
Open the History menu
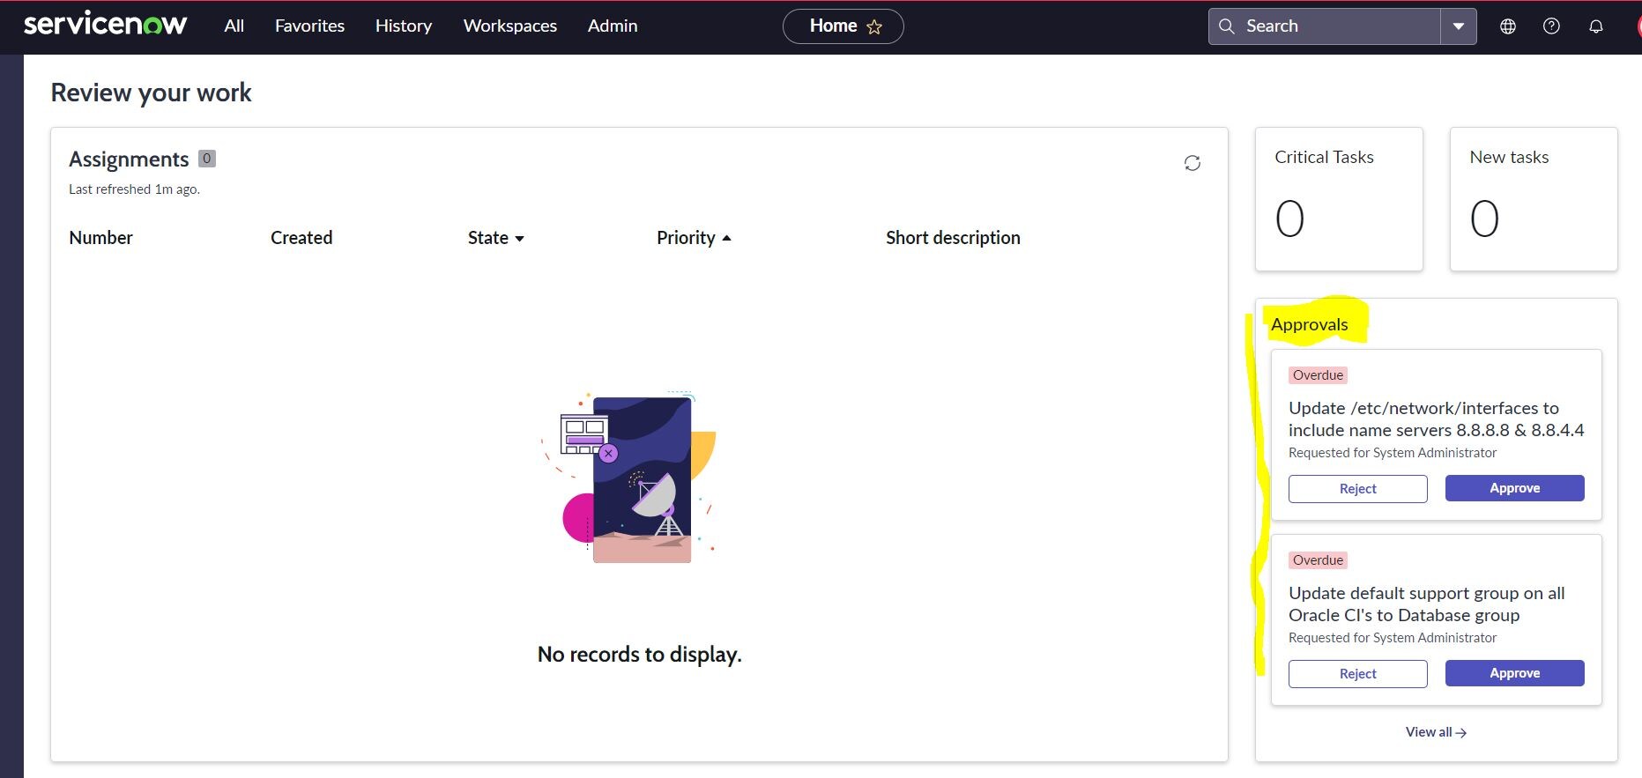tap(404, 26)
